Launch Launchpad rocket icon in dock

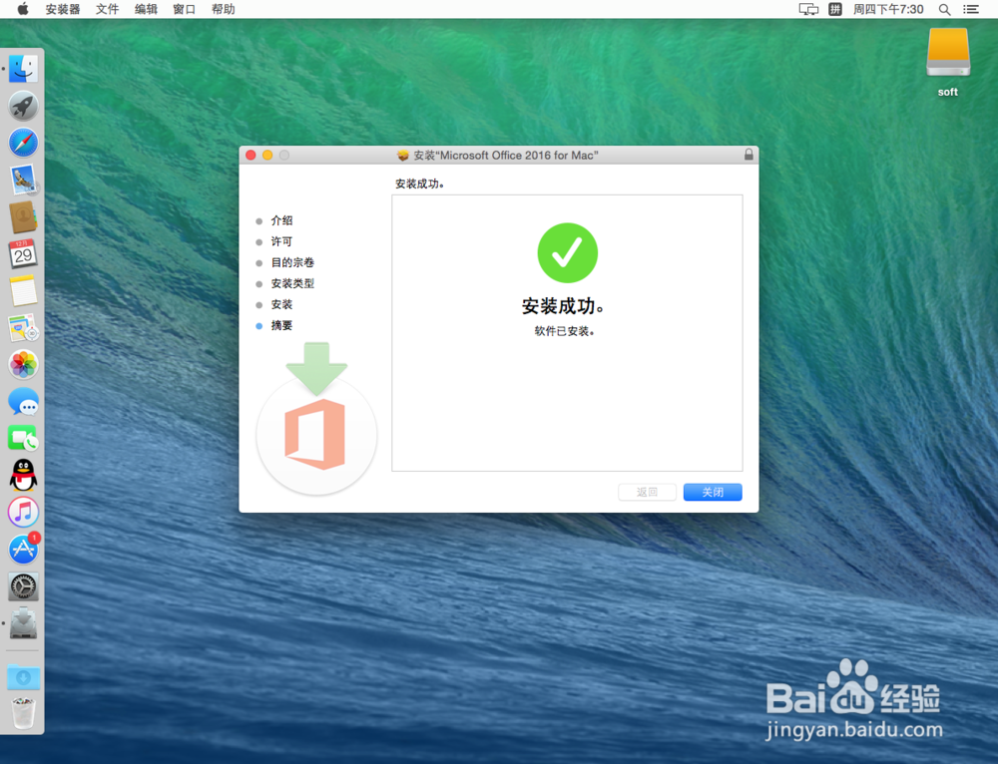[24, 106]
